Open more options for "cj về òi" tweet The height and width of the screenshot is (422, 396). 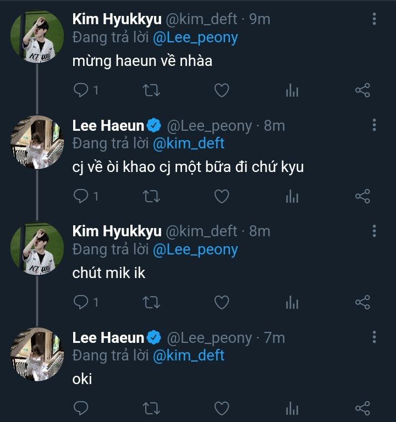(374, 125)
